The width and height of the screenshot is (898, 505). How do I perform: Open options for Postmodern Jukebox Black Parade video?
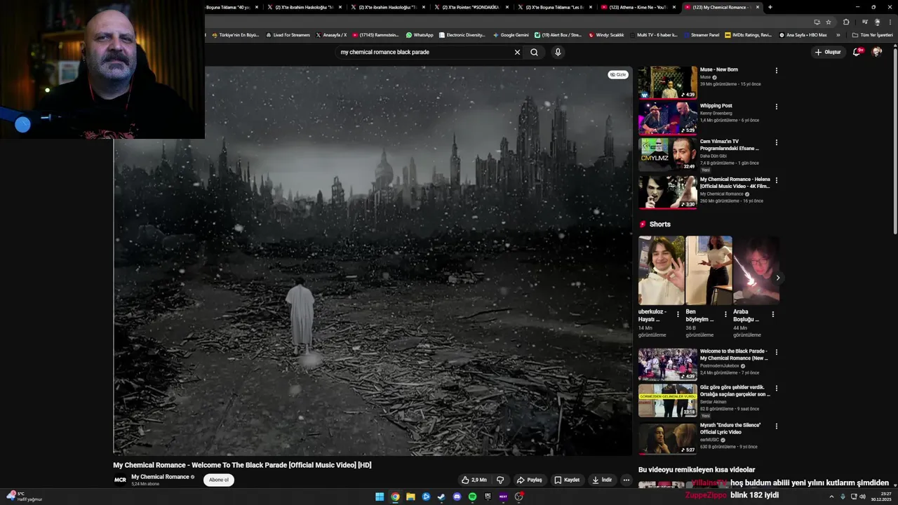[776, 352]
